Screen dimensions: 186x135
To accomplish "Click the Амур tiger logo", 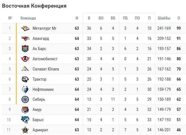I will coord(25,110).
